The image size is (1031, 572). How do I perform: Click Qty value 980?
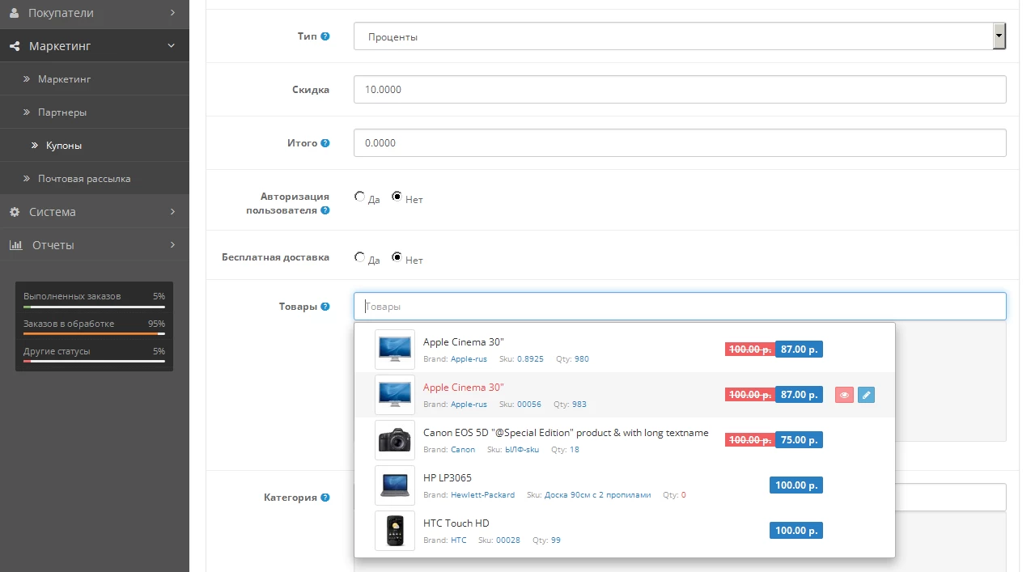582,359
